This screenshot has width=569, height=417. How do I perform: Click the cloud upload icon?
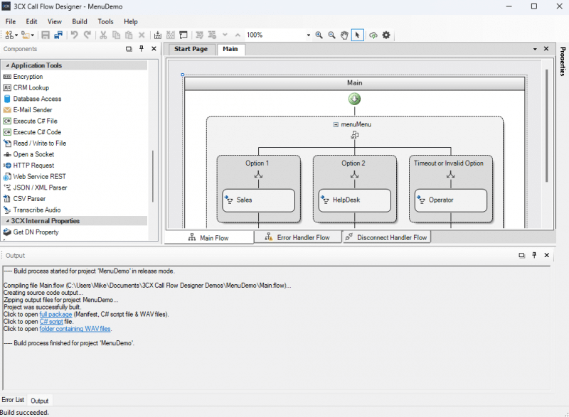tap(373, 35)
